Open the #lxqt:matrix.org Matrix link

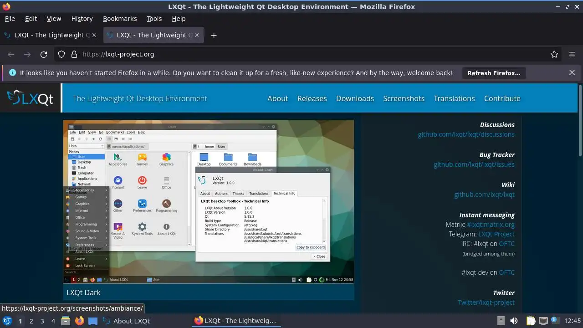tap(491, 225)
